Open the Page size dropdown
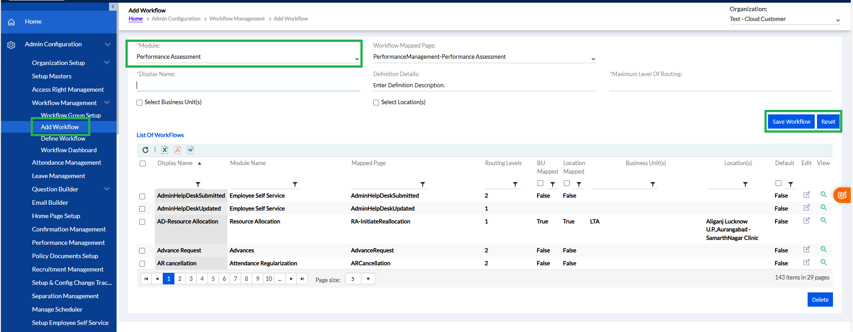This screenshot has height=332, width=853. (x=368, y=279)
